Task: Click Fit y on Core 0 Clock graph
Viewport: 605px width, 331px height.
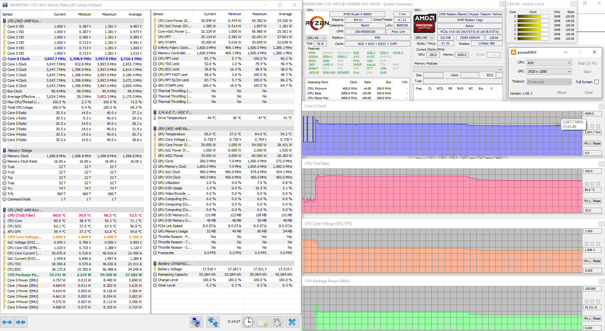Action: [588, 144]
